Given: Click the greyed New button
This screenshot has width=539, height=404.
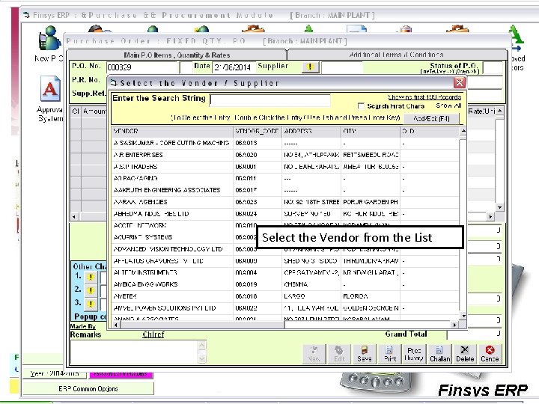Looking at the screenshot, I should [x=314, y=354].
